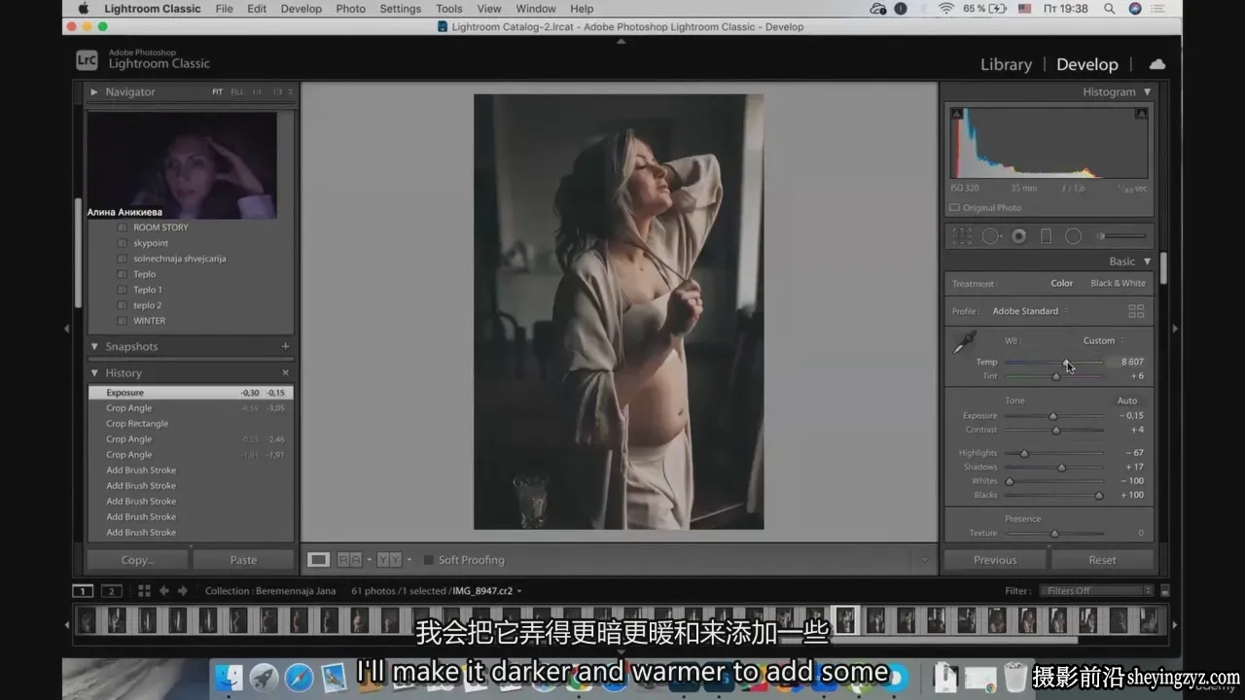The height and width of the screenshot is (700, 1245).
Task: Select the Crop Overlay tool
Action: tap(961, 236)
